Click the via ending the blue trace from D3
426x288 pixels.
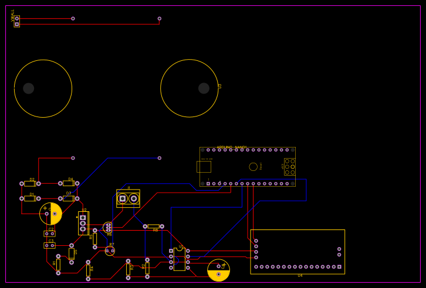point(160,158)
